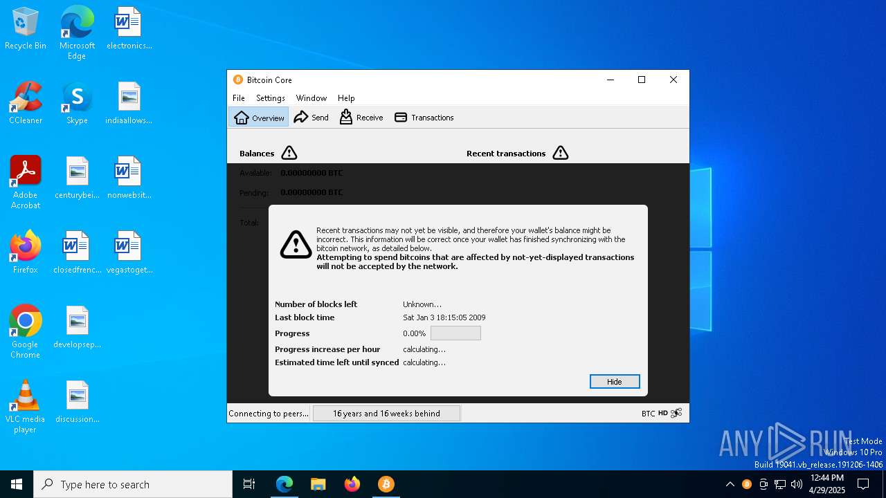The image size is (886, 498).
Task: Click the network connections icon in status bar
Action: pyautogui.click(x=677, y=414)
